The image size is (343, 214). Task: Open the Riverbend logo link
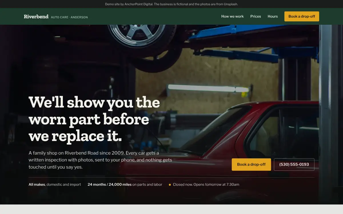click(56, 17)
